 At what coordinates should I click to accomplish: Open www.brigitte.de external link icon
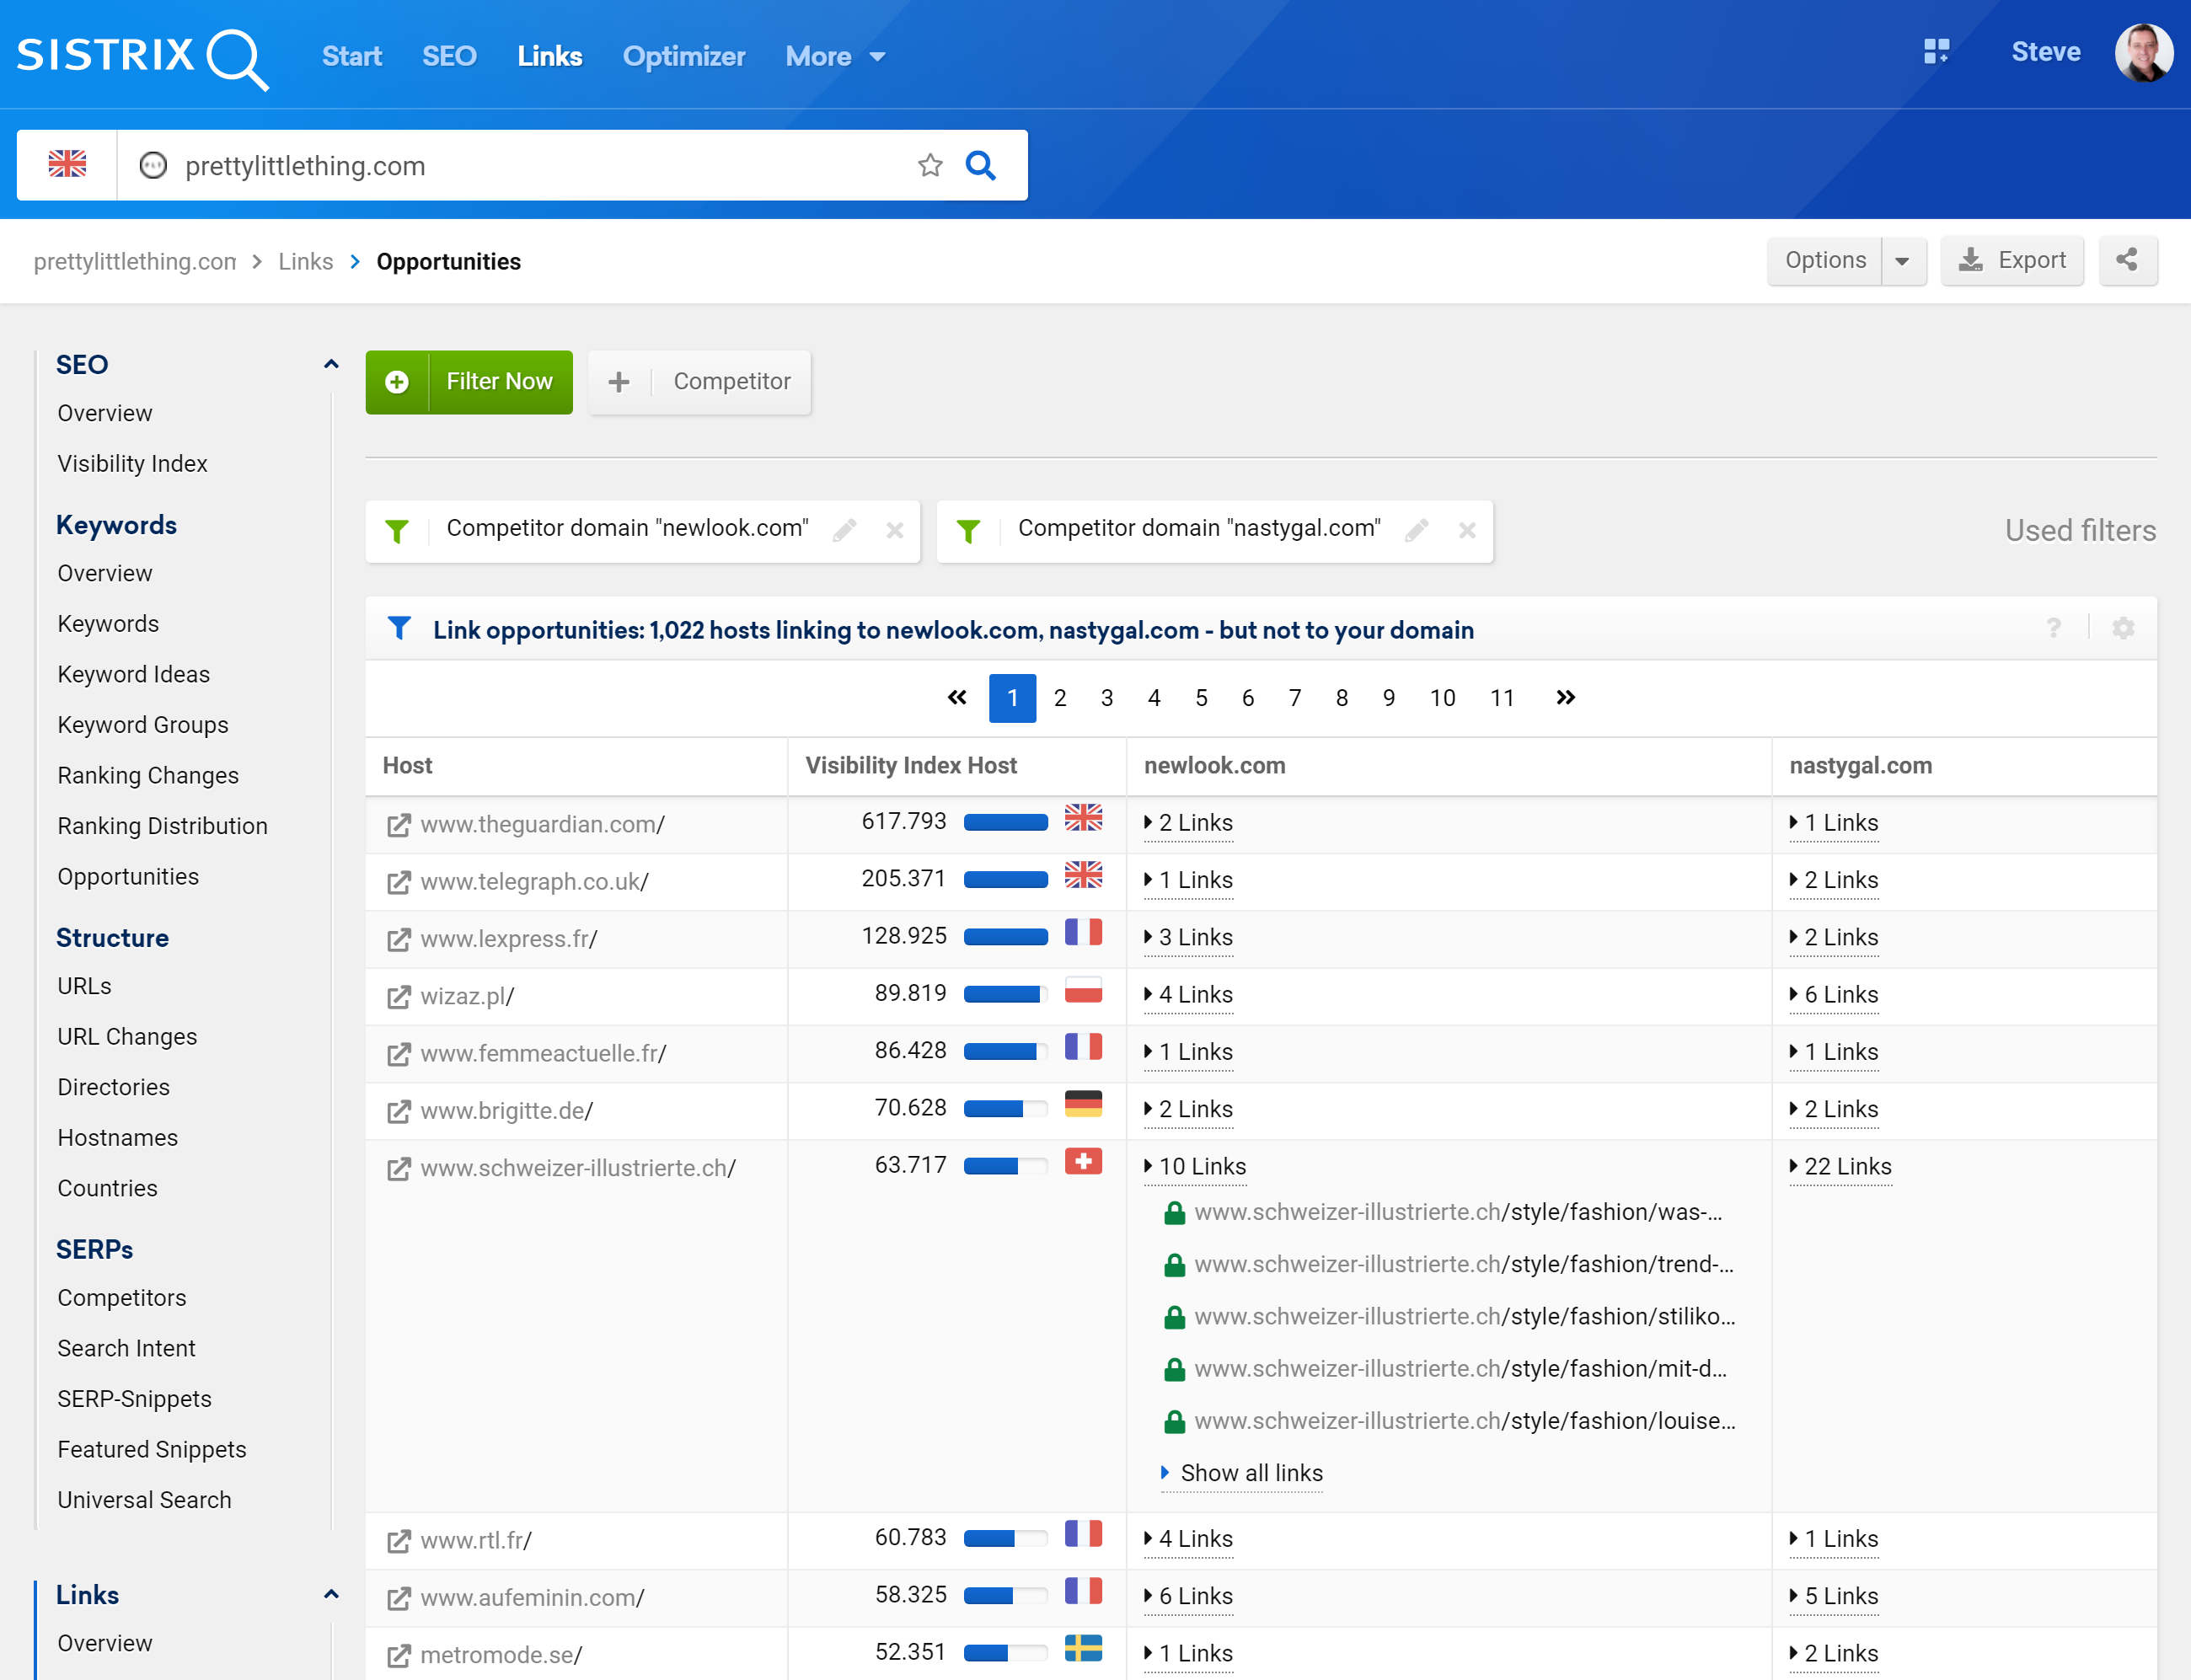coord(398,1111)
